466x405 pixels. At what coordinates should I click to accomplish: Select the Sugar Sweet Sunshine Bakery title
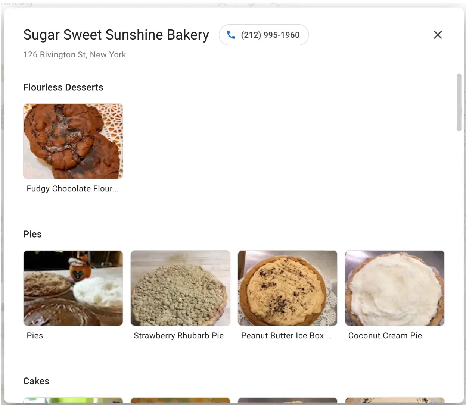pyautogui.click(x=116, y=35)
